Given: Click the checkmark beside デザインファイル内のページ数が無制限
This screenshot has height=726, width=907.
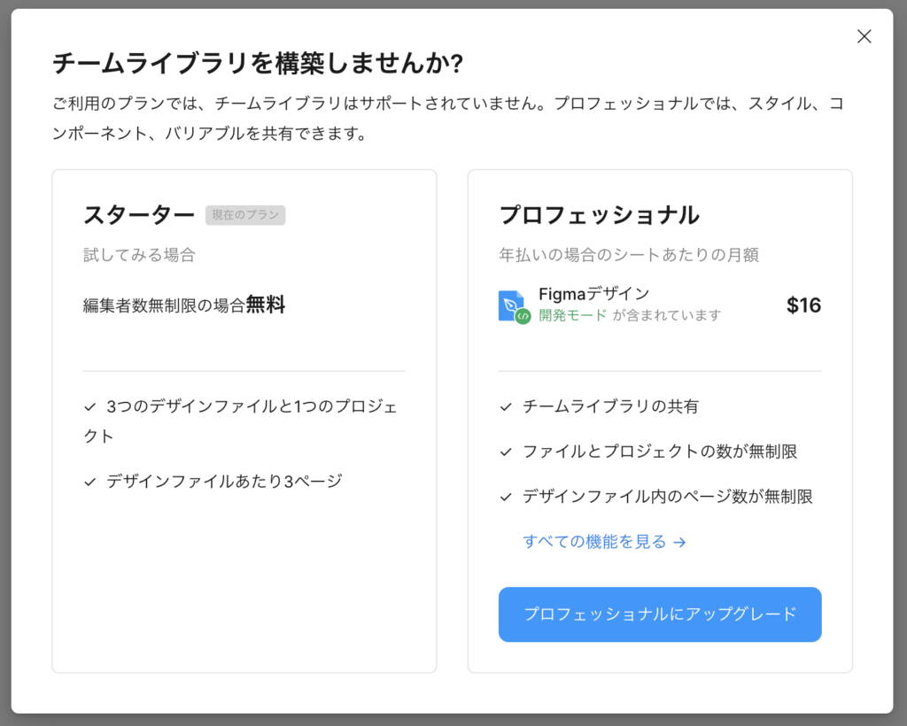Looking at the screenshot, I should pos(506,498).
